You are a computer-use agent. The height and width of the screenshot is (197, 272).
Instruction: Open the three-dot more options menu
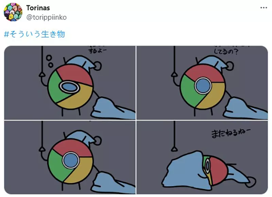pyautogui.click(x=264, y=7)
